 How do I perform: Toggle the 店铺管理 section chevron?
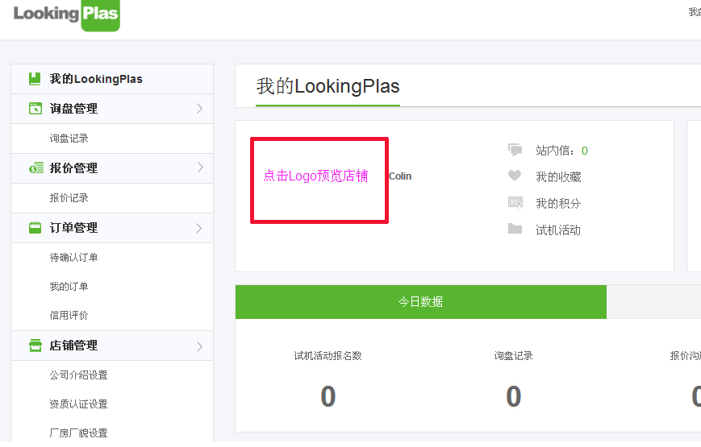coord(199,346)
